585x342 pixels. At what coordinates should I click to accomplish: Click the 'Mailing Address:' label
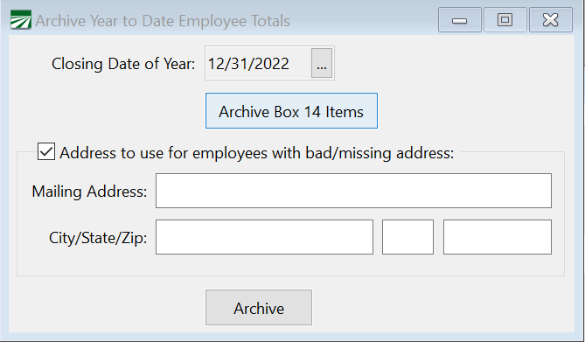pyautogui.click(x=89, y=192)
